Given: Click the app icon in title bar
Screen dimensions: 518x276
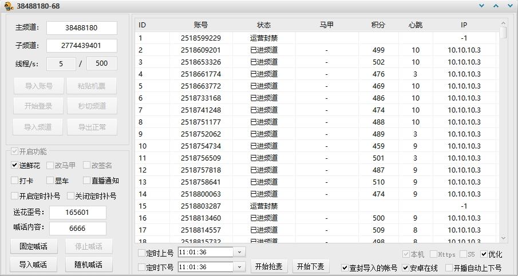Looking at the screenshot, I should (x=9, y=6).
